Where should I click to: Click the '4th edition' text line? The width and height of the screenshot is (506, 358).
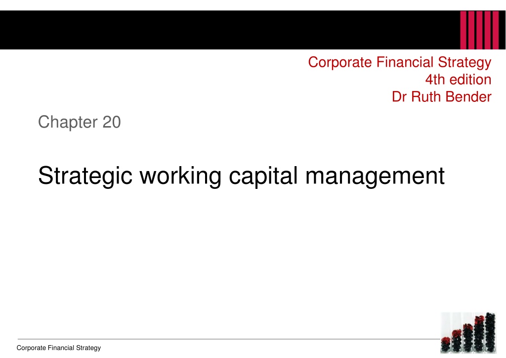(458, 80)
